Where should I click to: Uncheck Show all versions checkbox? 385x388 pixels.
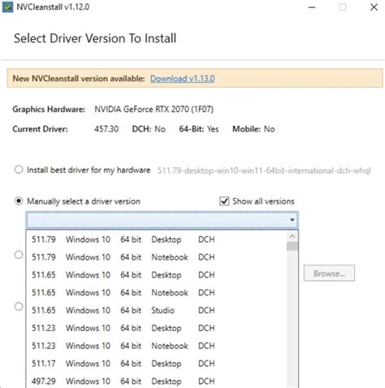pyautogui.click(x=224, y=201)
